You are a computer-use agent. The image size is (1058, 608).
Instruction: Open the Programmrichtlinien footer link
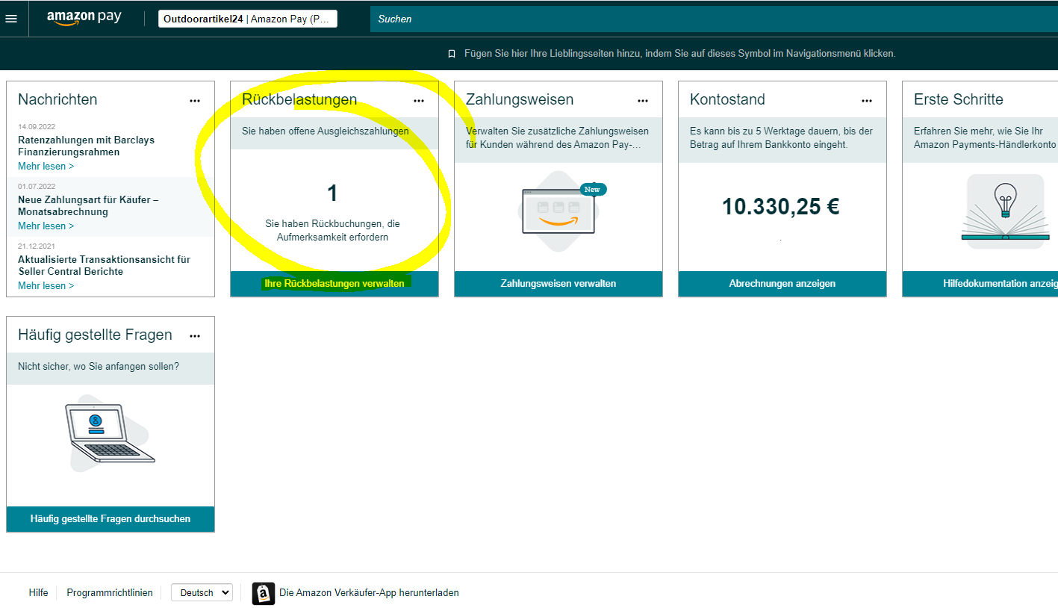tap(110, 592)
